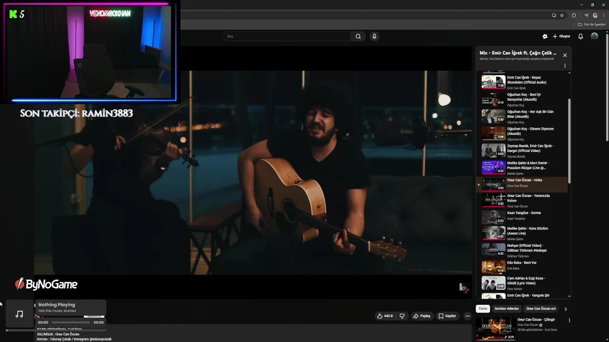Open the YouTube account avatar menu
The width and height of the screenshot is (609, 342).
click(x=594, y=36)
